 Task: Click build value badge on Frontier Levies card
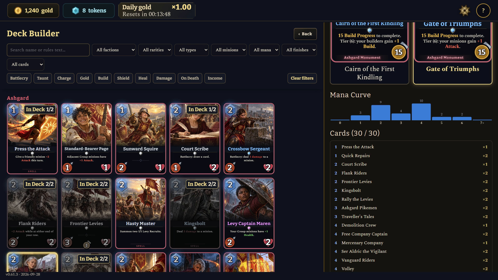click(x=87, y=245)
